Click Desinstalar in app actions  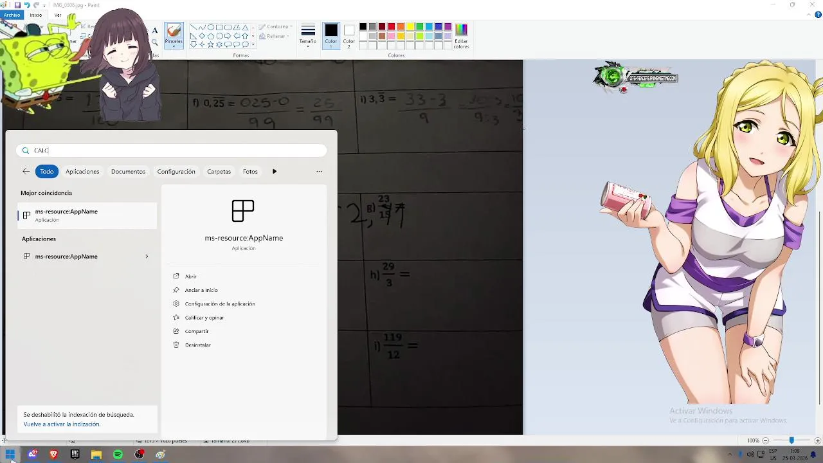198,345
